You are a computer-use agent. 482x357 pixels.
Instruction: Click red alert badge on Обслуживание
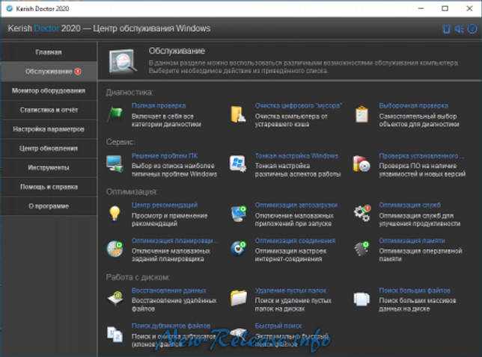(78, 72)
